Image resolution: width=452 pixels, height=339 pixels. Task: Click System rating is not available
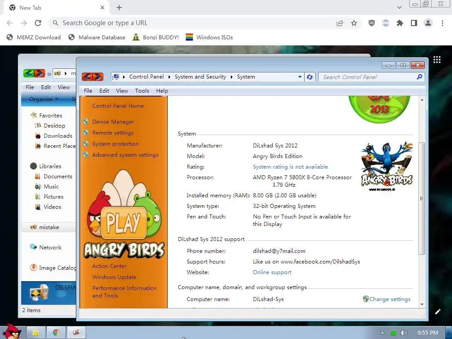tap(290, 166)
